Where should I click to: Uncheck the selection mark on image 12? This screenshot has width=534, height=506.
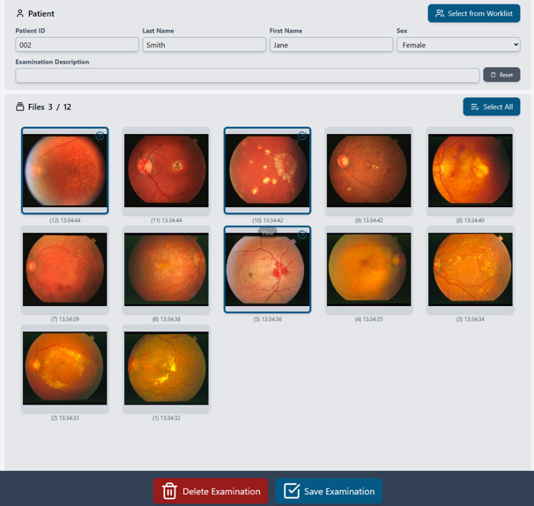click(x=100, y=136)
